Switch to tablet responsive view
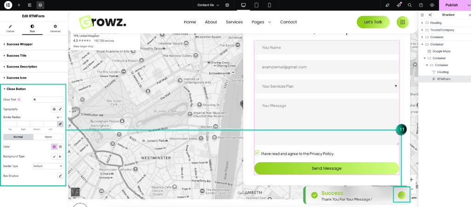471x207 pixels. (x=256, y=5)
